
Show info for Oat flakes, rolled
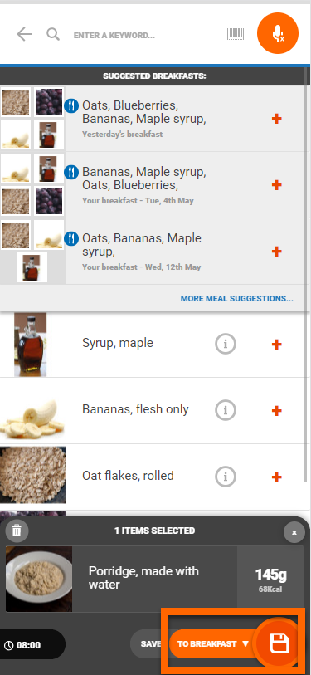[x=226, y=477]
